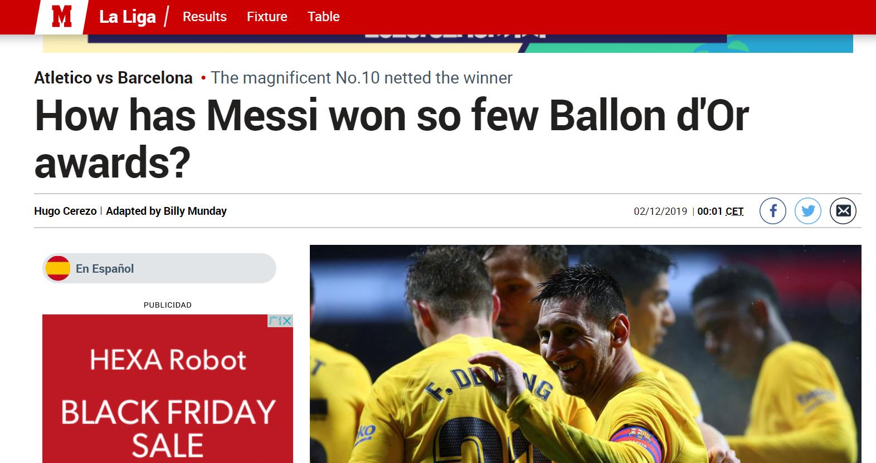Follow the Atletico vs Barcelona link
The height and width of the screenshot is (463, 876).
point(113,77)
